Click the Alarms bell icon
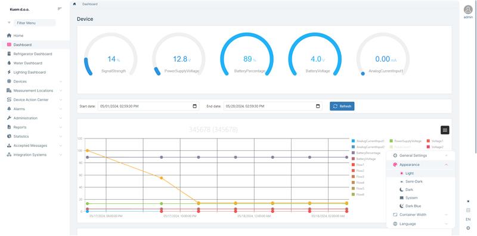The height and width of the screenshot is (236, 477). coord(9,109)
